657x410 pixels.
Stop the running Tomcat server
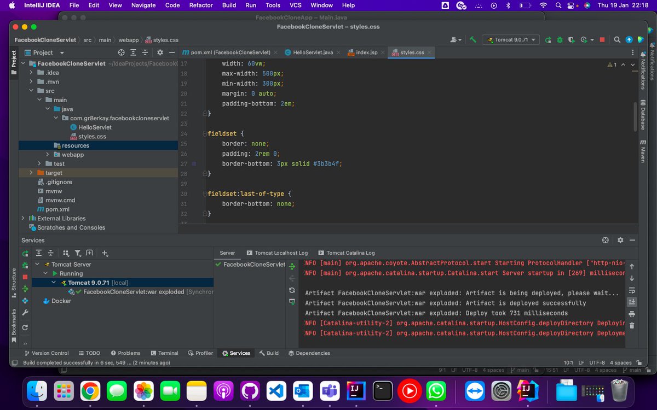(602, 39)
